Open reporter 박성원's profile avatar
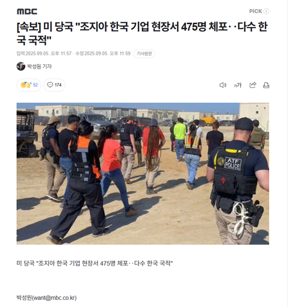289x307 pixels. click(21, 66)
